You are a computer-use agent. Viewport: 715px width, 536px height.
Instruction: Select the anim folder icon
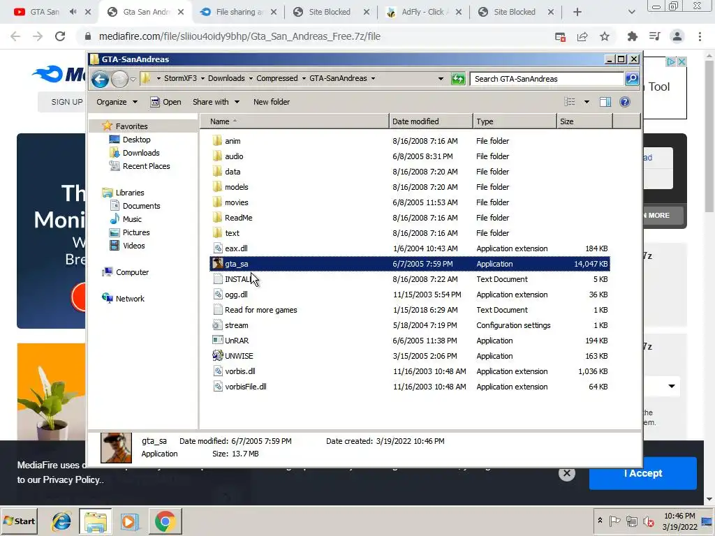(x=218, y=141)
